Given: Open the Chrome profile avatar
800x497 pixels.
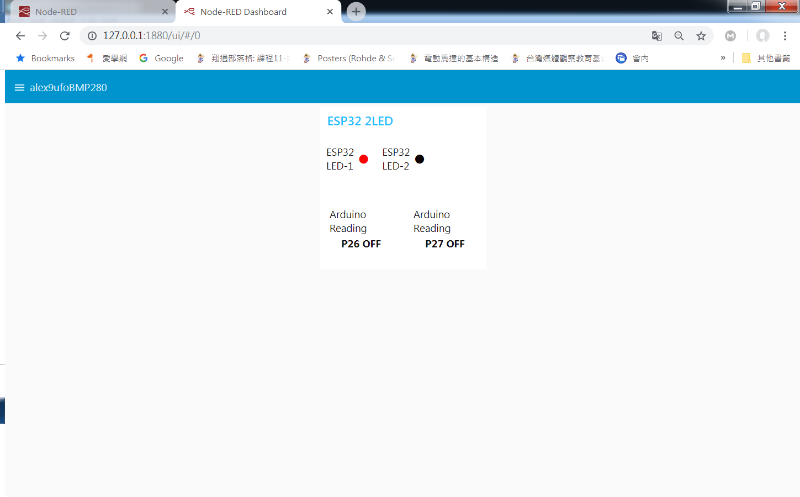Looking at the screenshot, I should 762,35.
